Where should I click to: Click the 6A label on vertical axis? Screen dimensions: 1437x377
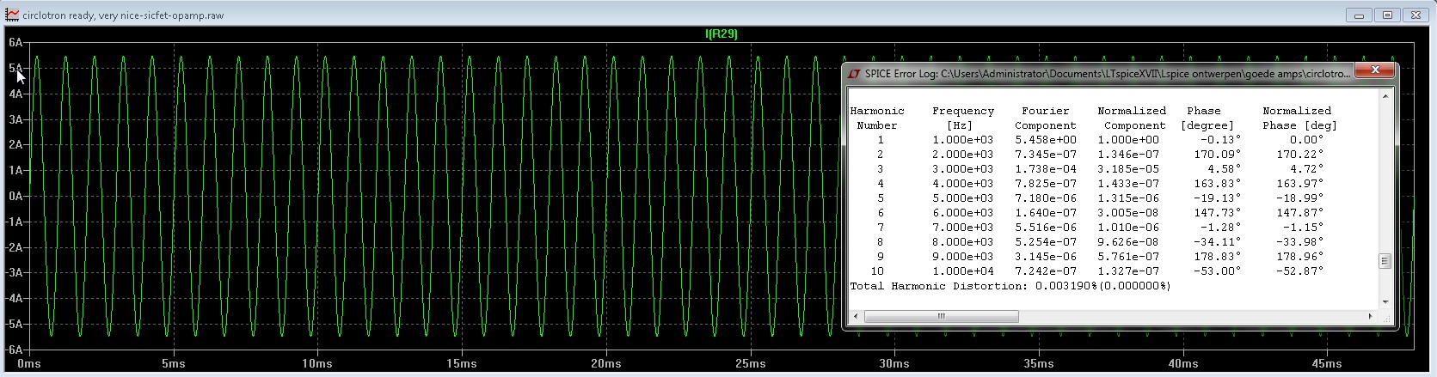(15, 42)
